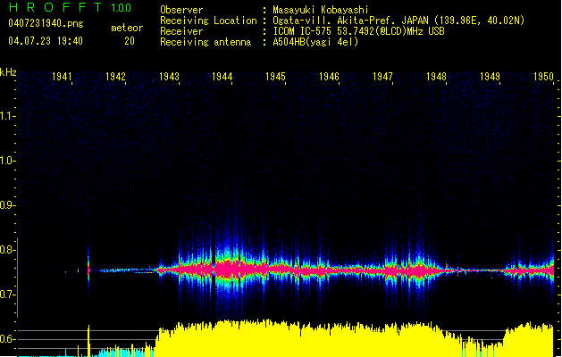This screenshot has height=357, width=562.
Task: Click the 'Receiving Location' field label
Action: click(x=208, y=21)
